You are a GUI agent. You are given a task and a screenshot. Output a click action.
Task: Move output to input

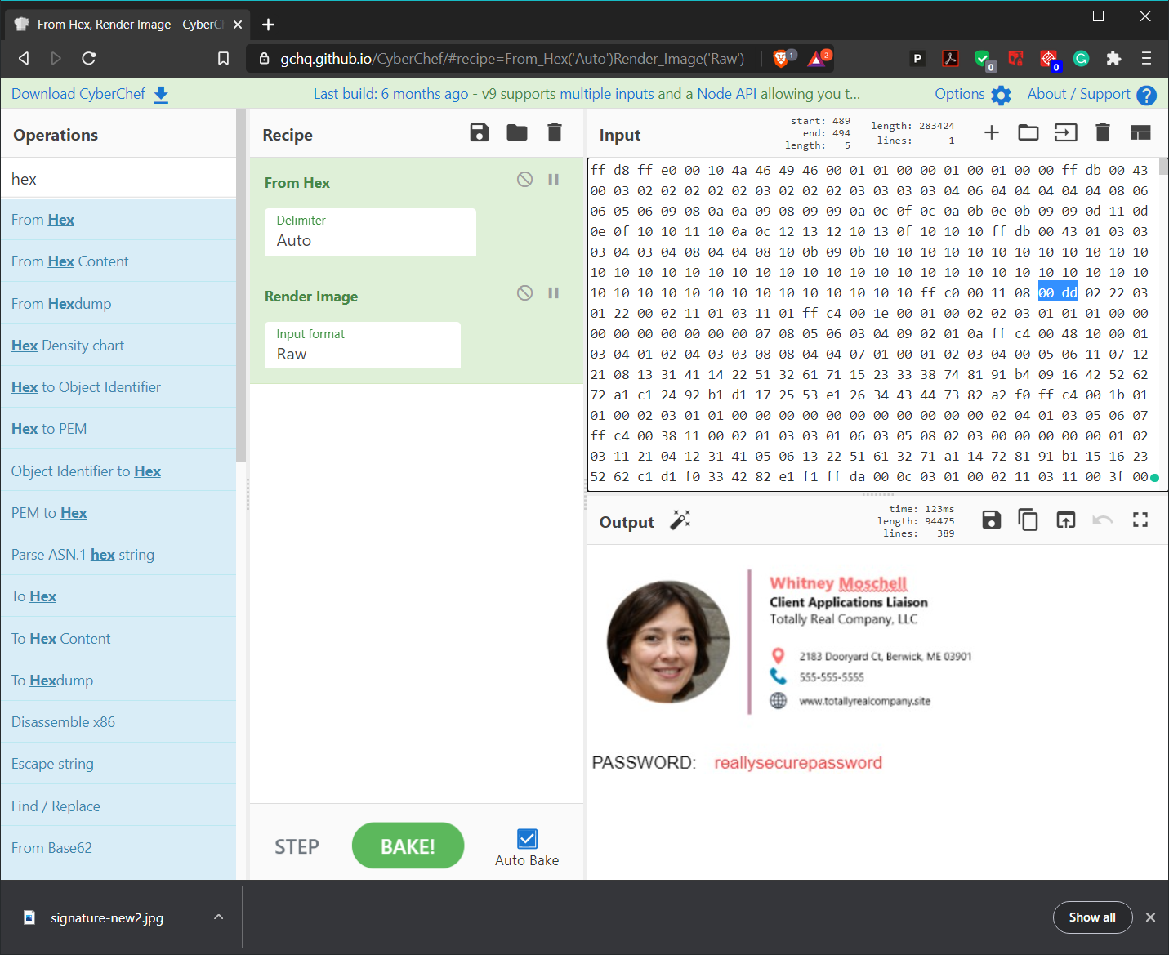[1066, 520]
